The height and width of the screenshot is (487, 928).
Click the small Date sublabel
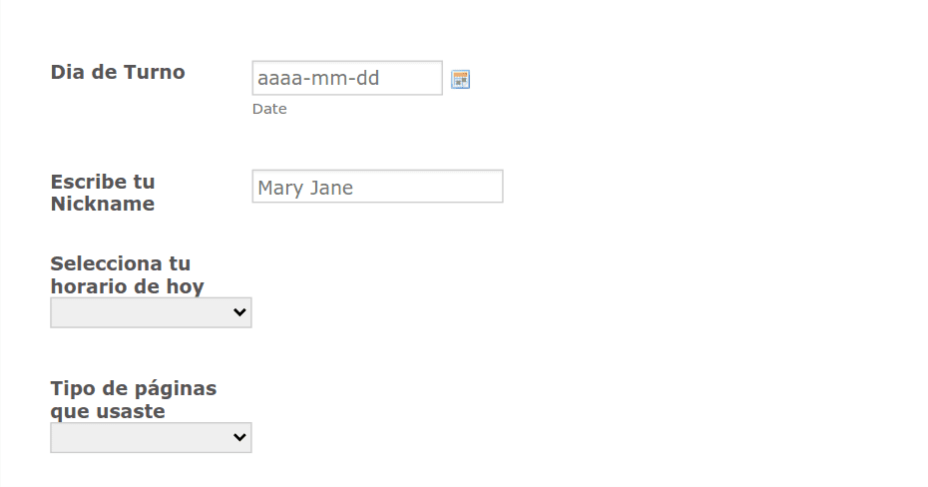tap(269, 109)
